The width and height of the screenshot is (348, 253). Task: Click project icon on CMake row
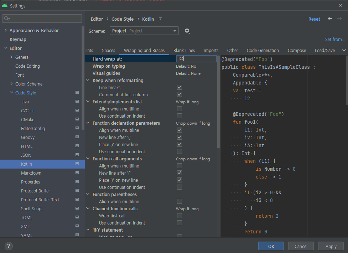point(77,119)
